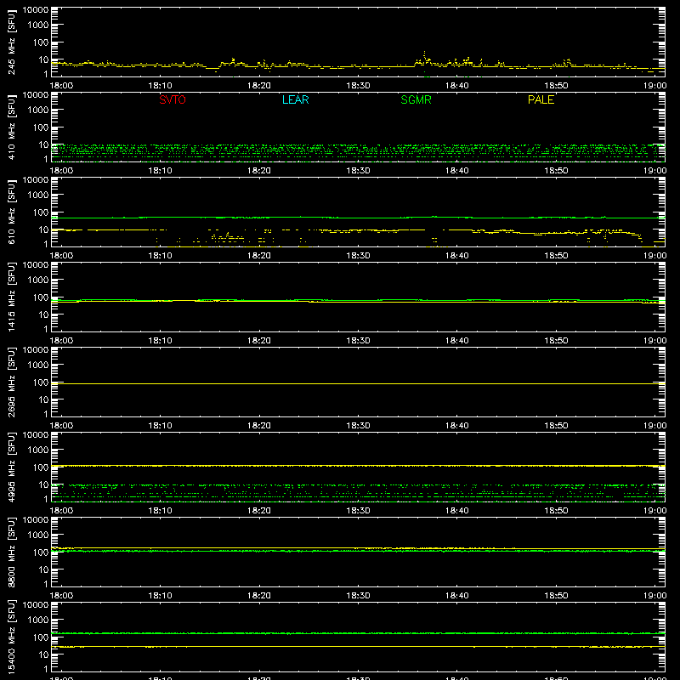The height and width of the screenshot is (680, 680).
Task: Click 18:50 label below the 4995 MHz plot
Action: click(556, 511)
